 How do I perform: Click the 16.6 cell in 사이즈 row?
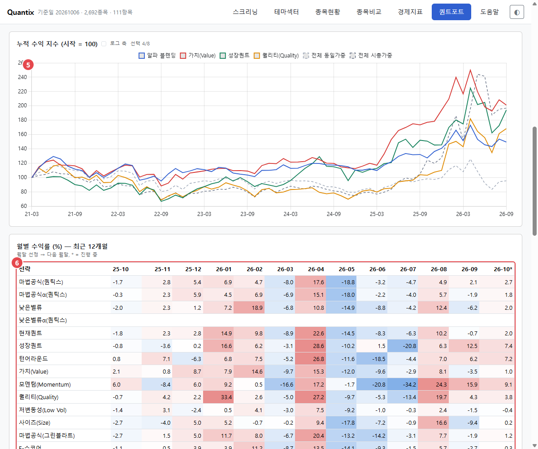(433, 423)
